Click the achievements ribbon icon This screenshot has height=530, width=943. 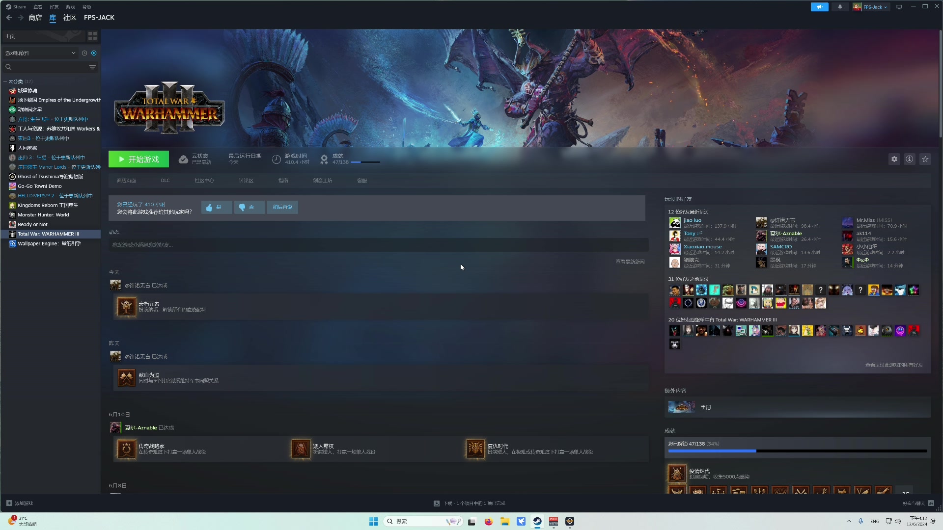coord(324,159)
